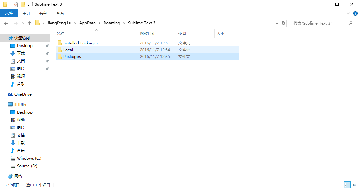Click the Local folder icon

point(59,50)
